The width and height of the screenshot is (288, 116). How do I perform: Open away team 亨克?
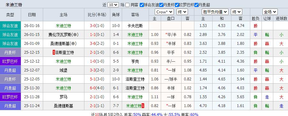(135, 61)
